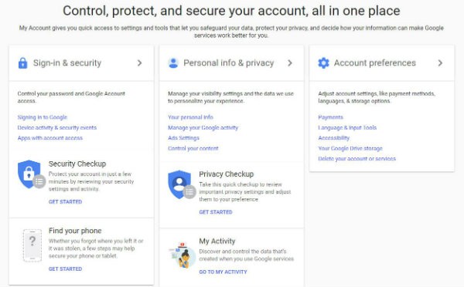Image resolution: width=464 pixels, height=287 pixels.
Task: Click the My Activity illustration icon
Action: pyautogui.click(x=183, y=255)
